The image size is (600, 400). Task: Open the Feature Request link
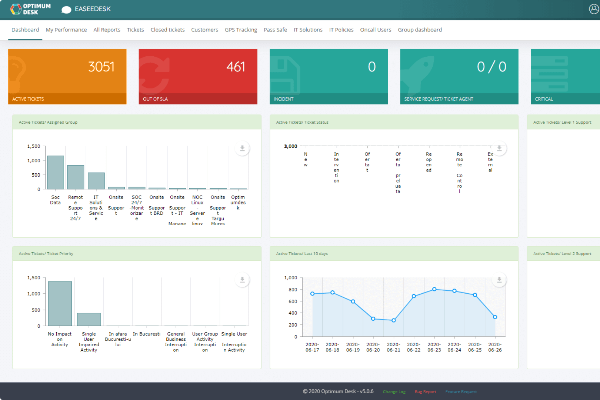(x=461, y=391)
